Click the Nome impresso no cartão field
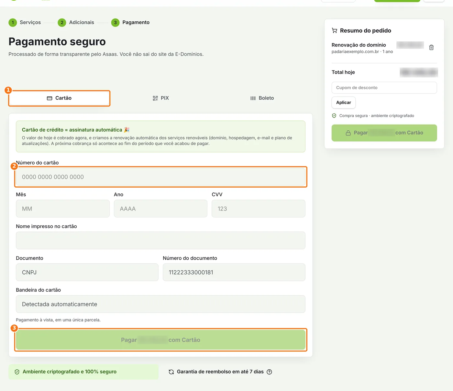The width and height of the screenshot is (453, 391). tap(160, 240)
